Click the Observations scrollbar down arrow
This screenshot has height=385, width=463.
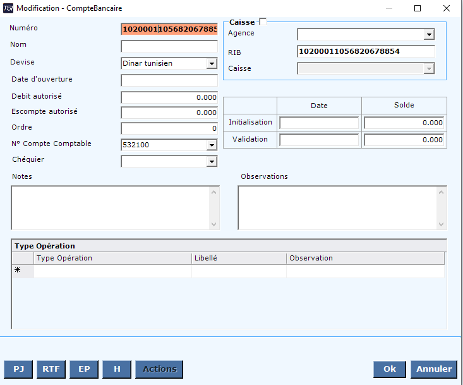(x=441, y=224)
